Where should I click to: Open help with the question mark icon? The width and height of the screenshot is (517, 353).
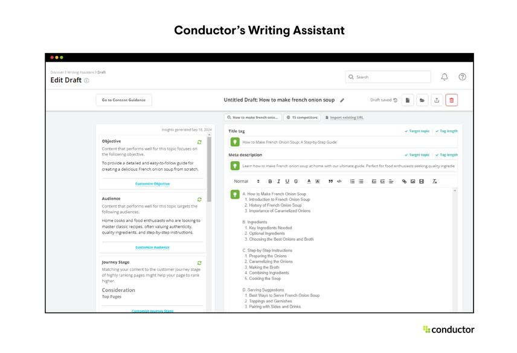pyautogui.click(x=462, y=77)
